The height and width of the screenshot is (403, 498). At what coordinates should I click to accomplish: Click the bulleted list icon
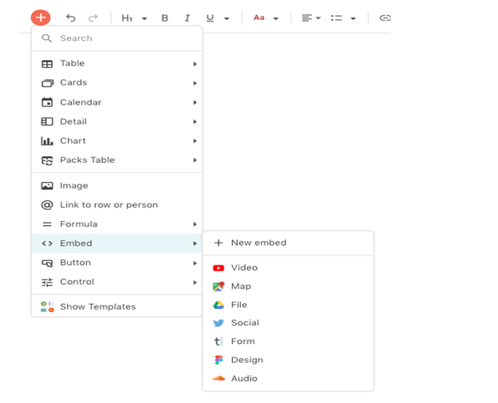pos(336,18)
